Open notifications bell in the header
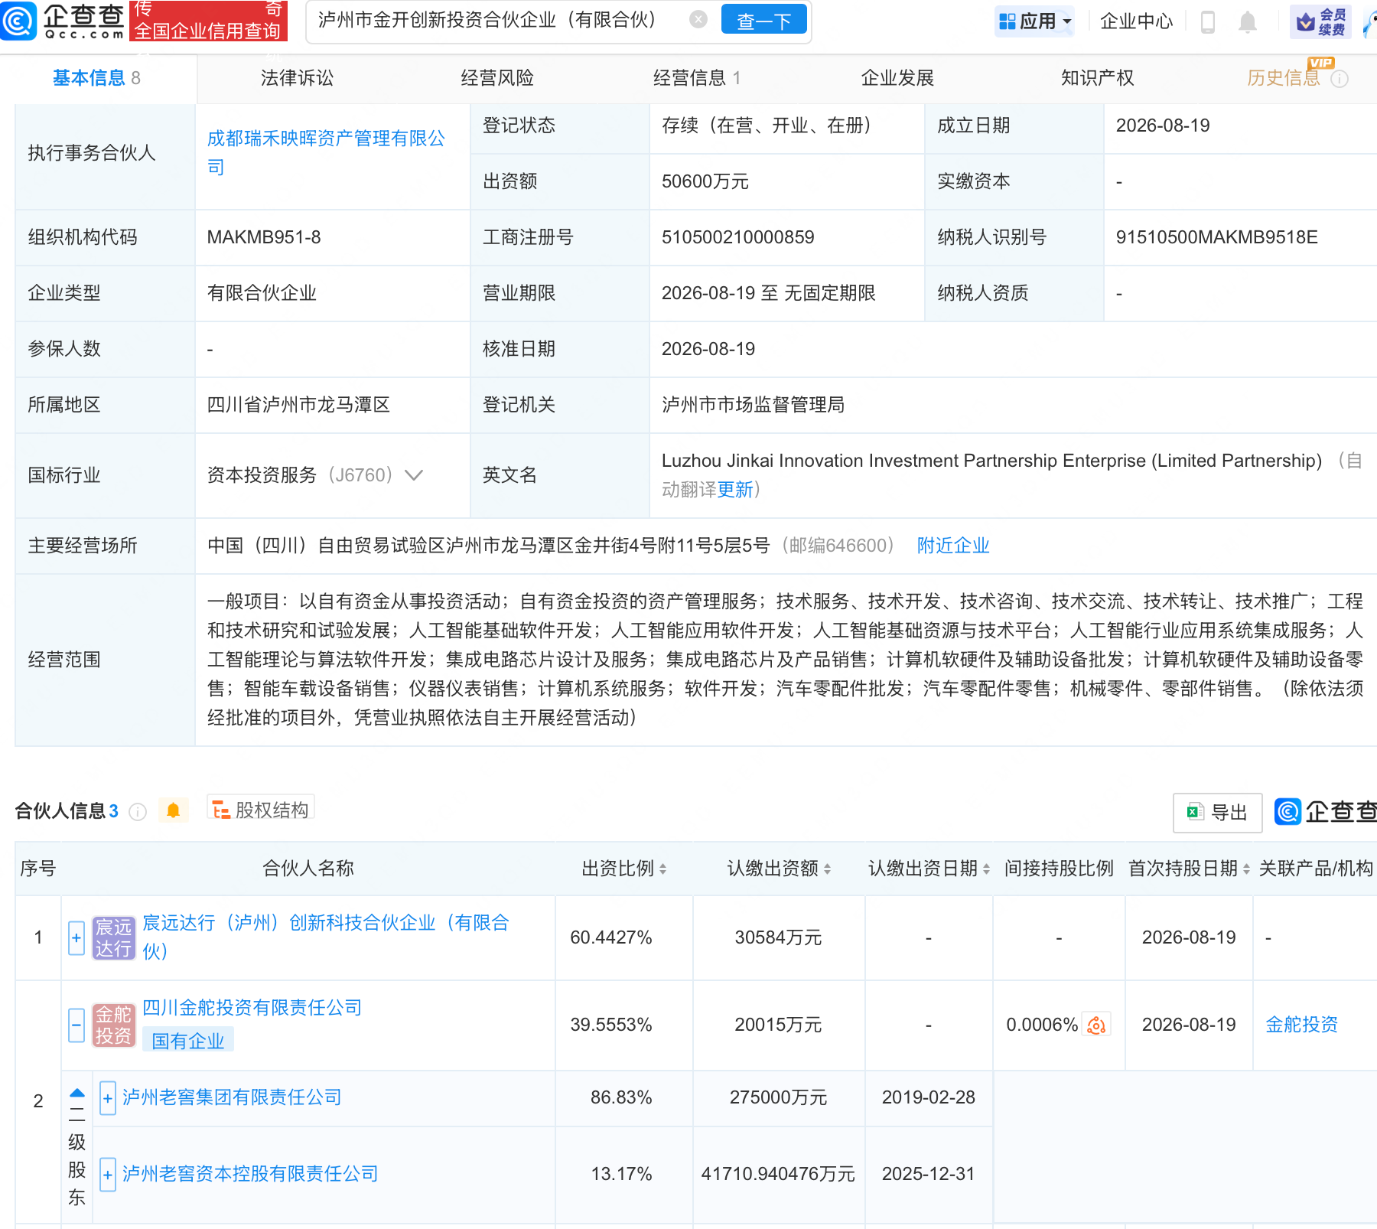1377x1229 pixels. click(1248, 22)
